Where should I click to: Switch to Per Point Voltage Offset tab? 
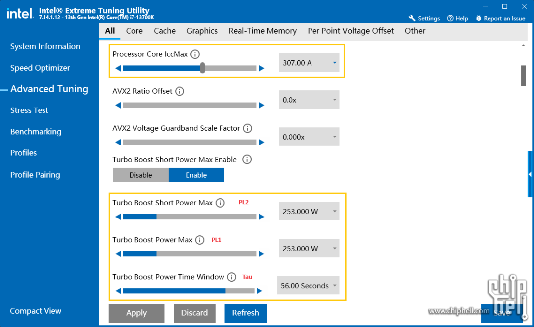tap(351, 31)
